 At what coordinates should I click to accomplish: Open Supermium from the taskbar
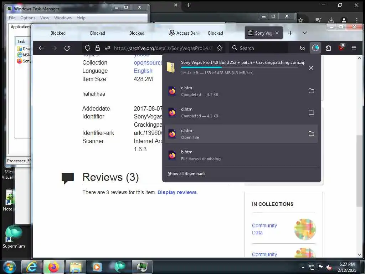pos(120,267)
